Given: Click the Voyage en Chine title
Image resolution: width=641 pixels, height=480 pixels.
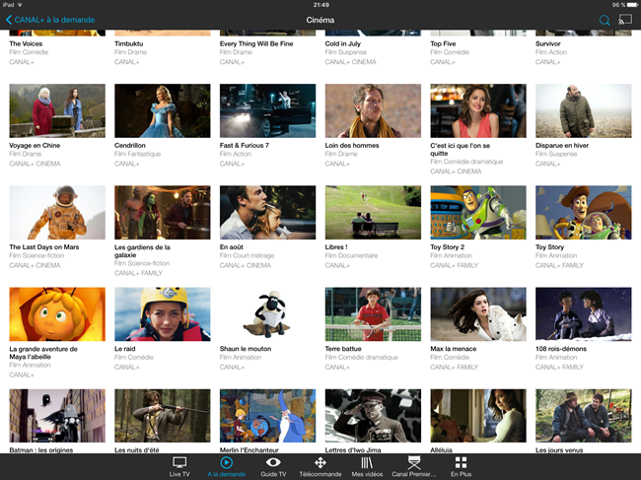Looking at the screenshot, I should coord(35,146).
